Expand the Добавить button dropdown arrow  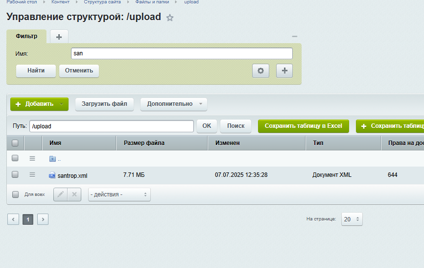(x=61, y=104)
